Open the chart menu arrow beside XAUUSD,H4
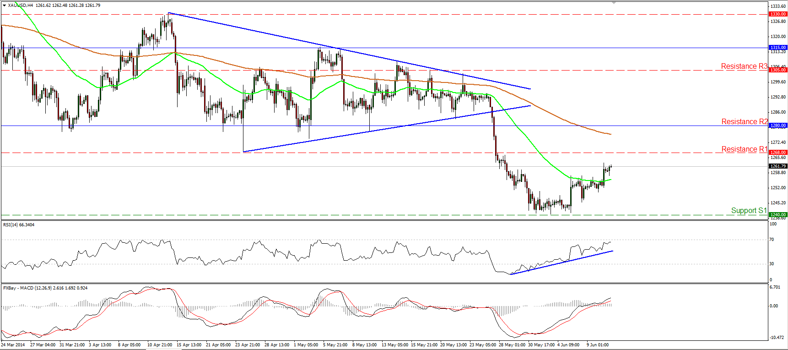Image resolution: width=788 pixels, height=350 pixels. (x=4, y=5)
